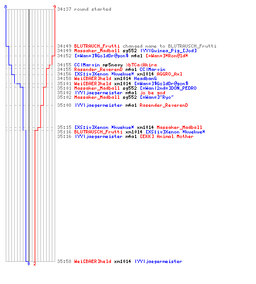
Task: Click [=Wan|2nd=]DON_PEDRO at 35:01
Action: [x=168, y=88]
